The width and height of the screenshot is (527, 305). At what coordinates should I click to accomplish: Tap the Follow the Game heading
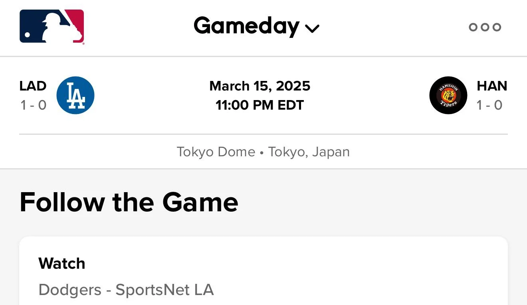tap(129, 202)
